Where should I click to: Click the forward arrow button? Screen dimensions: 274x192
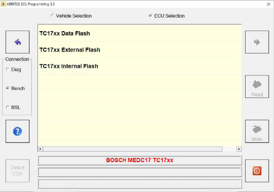click(x=257, y=42)
